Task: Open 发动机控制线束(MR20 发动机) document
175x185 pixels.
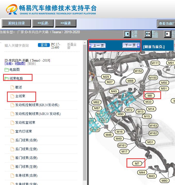Action: 38,114
